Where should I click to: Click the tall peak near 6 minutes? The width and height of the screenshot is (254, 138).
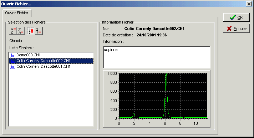(166, 96)
